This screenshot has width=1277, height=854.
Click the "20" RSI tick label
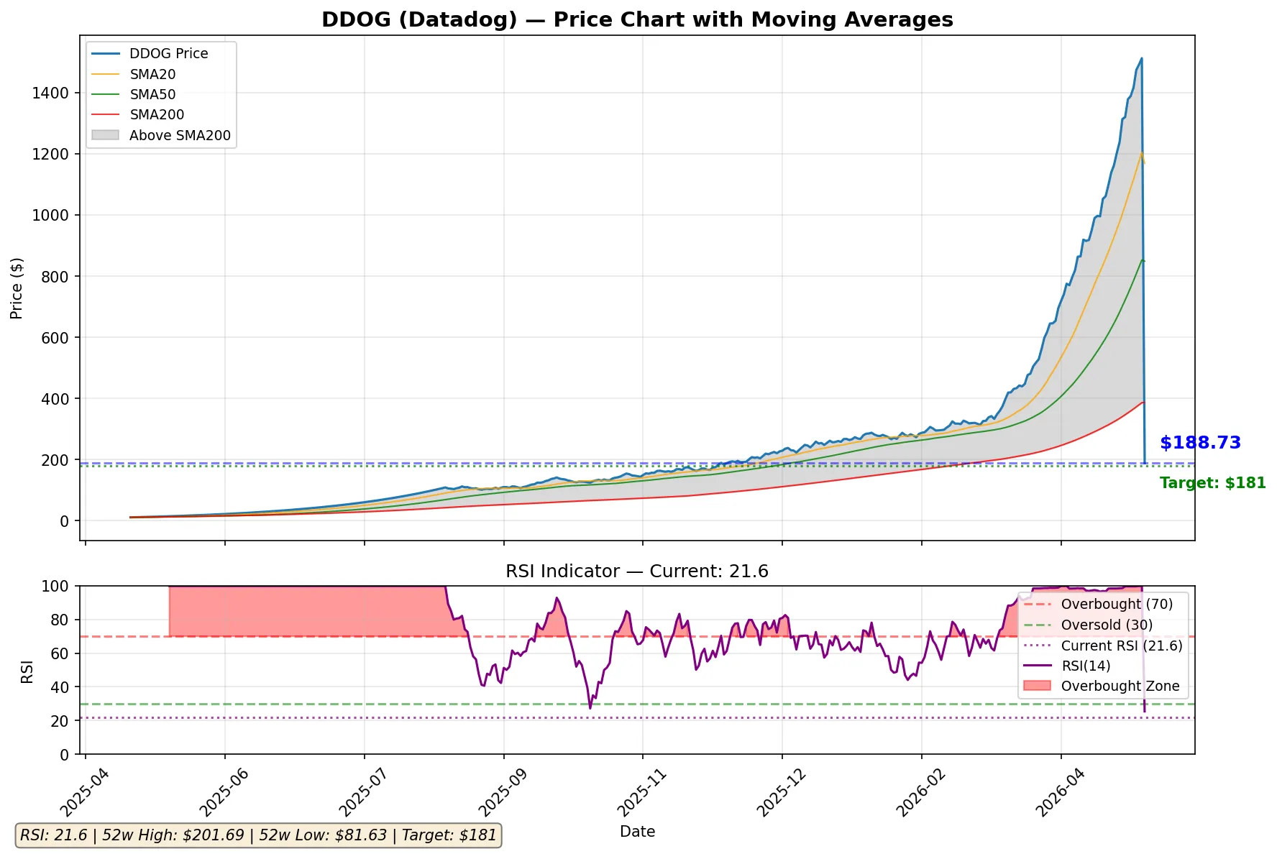click(x=60, y=720)
